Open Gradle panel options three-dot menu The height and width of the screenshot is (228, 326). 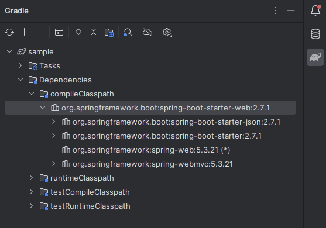pyautogui.click(x=276, y=11)
